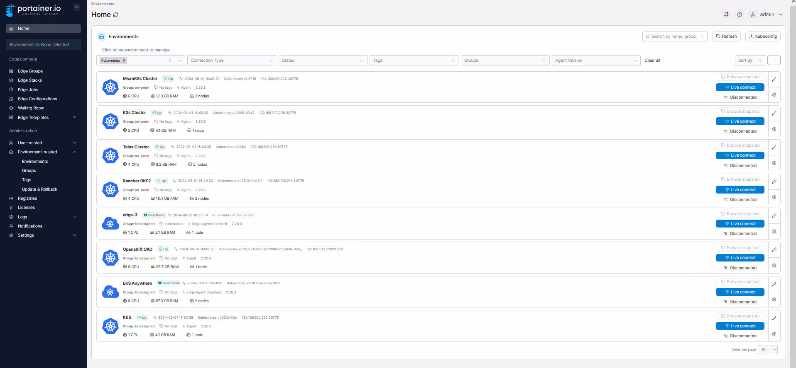
Task: Collapse the sidebar with the chevron button
Action: pyautogui.click(x=76, y=7)
